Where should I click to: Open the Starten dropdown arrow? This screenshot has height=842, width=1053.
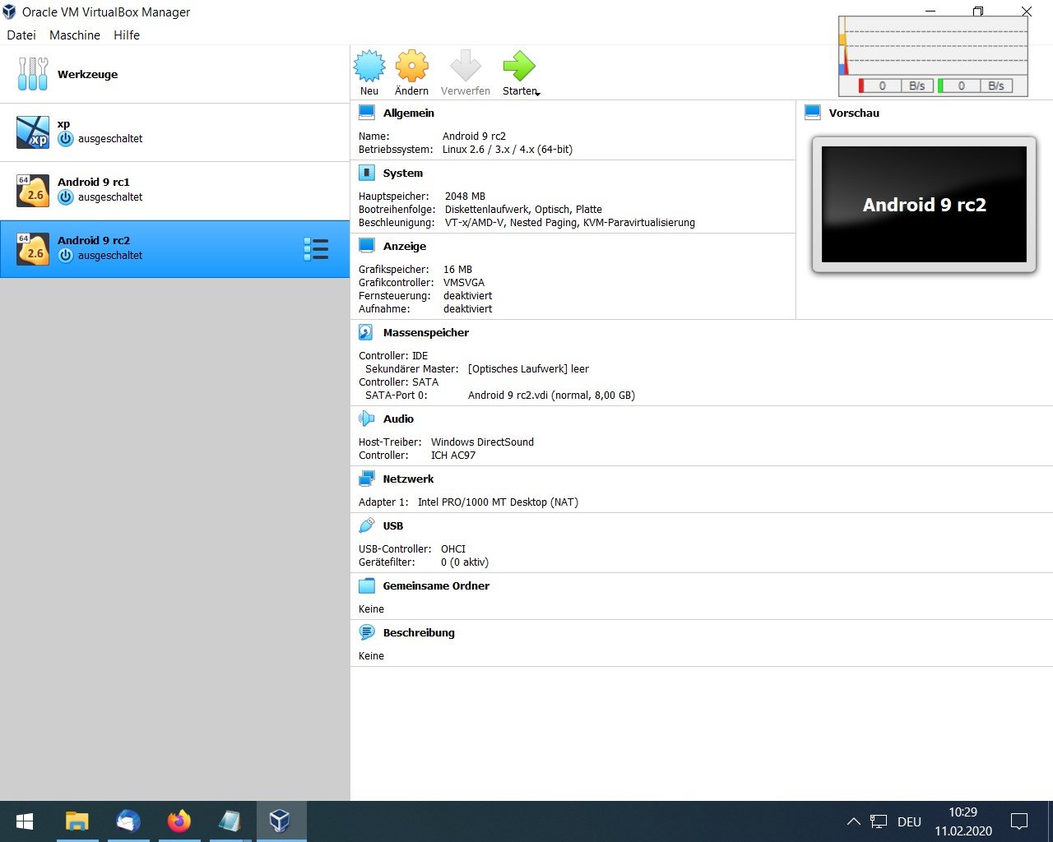538,93
